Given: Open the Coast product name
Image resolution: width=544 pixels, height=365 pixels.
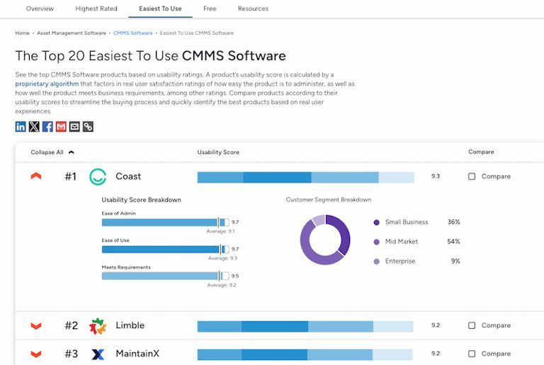Looking at the screenshot, I should click(128, 177).
